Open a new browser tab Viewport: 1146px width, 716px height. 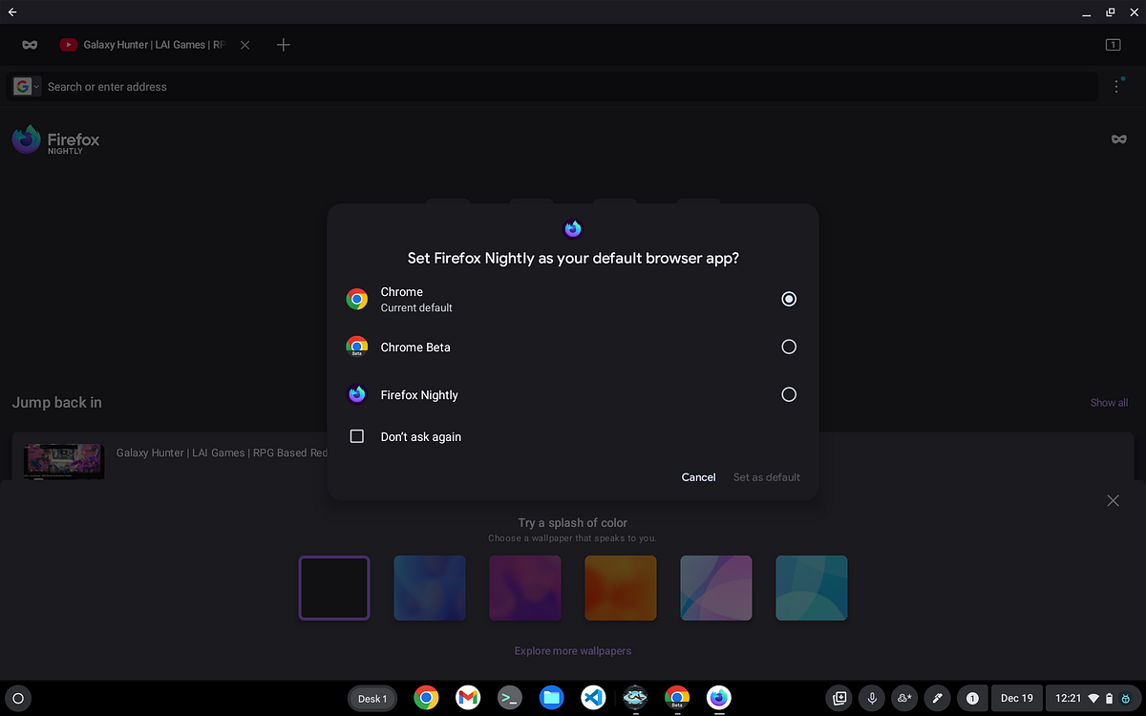tap(283, 44)
